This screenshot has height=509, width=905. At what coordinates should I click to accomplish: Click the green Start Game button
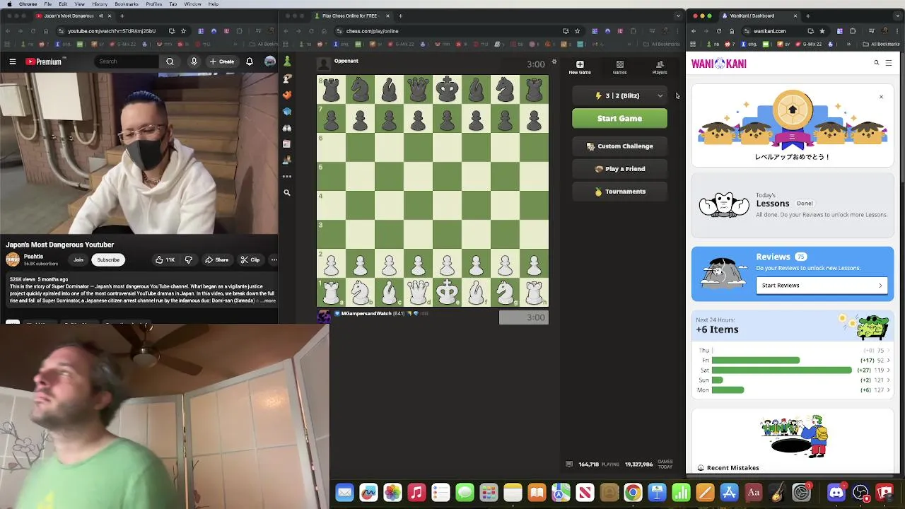pyautogui.click(x=619, y=118)
